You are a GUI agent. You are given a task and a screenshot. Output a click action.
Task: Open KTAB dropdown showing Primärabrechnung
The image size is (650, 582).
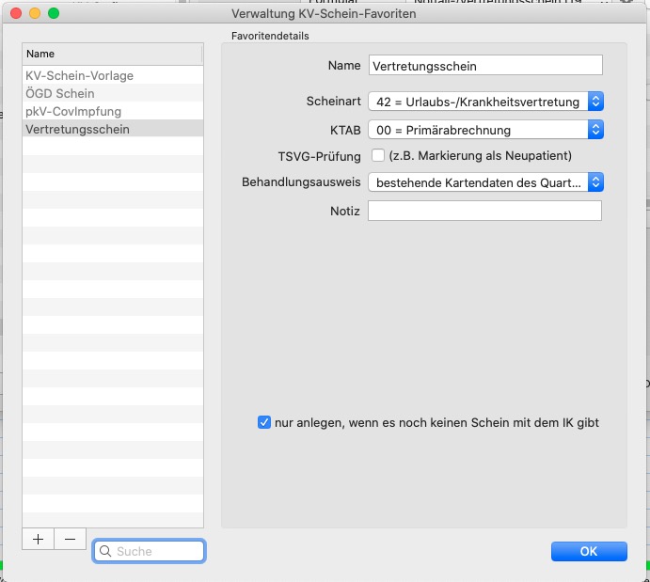click(x=485, y=130)
